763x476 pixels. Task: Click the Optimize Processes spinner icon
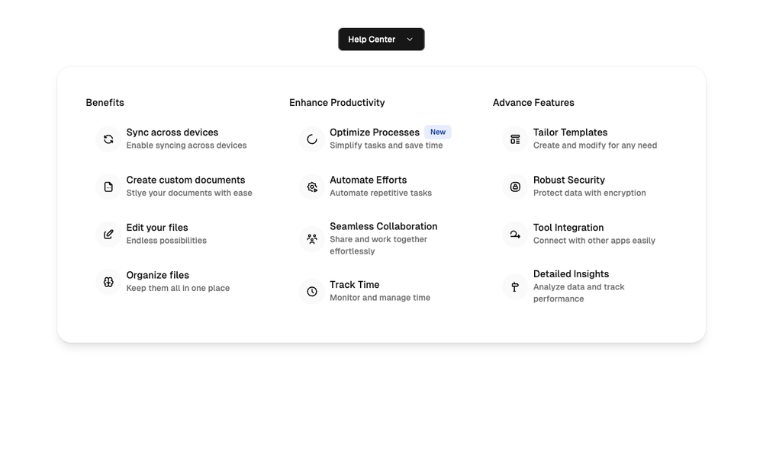click(x=312, y=139)
